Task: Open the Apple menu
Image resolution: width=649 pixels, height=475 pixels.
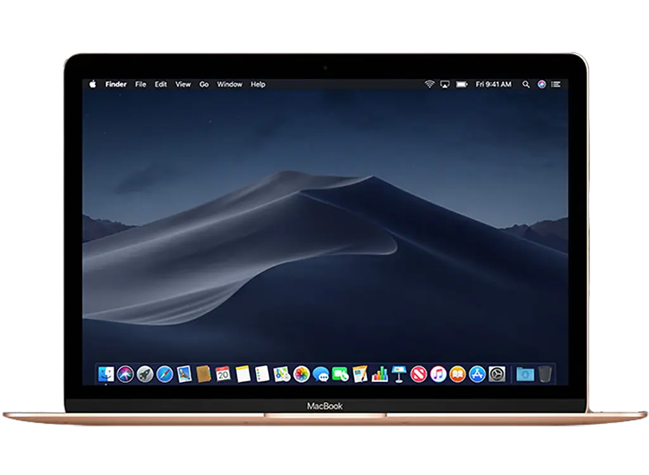Action: point(93,84)
